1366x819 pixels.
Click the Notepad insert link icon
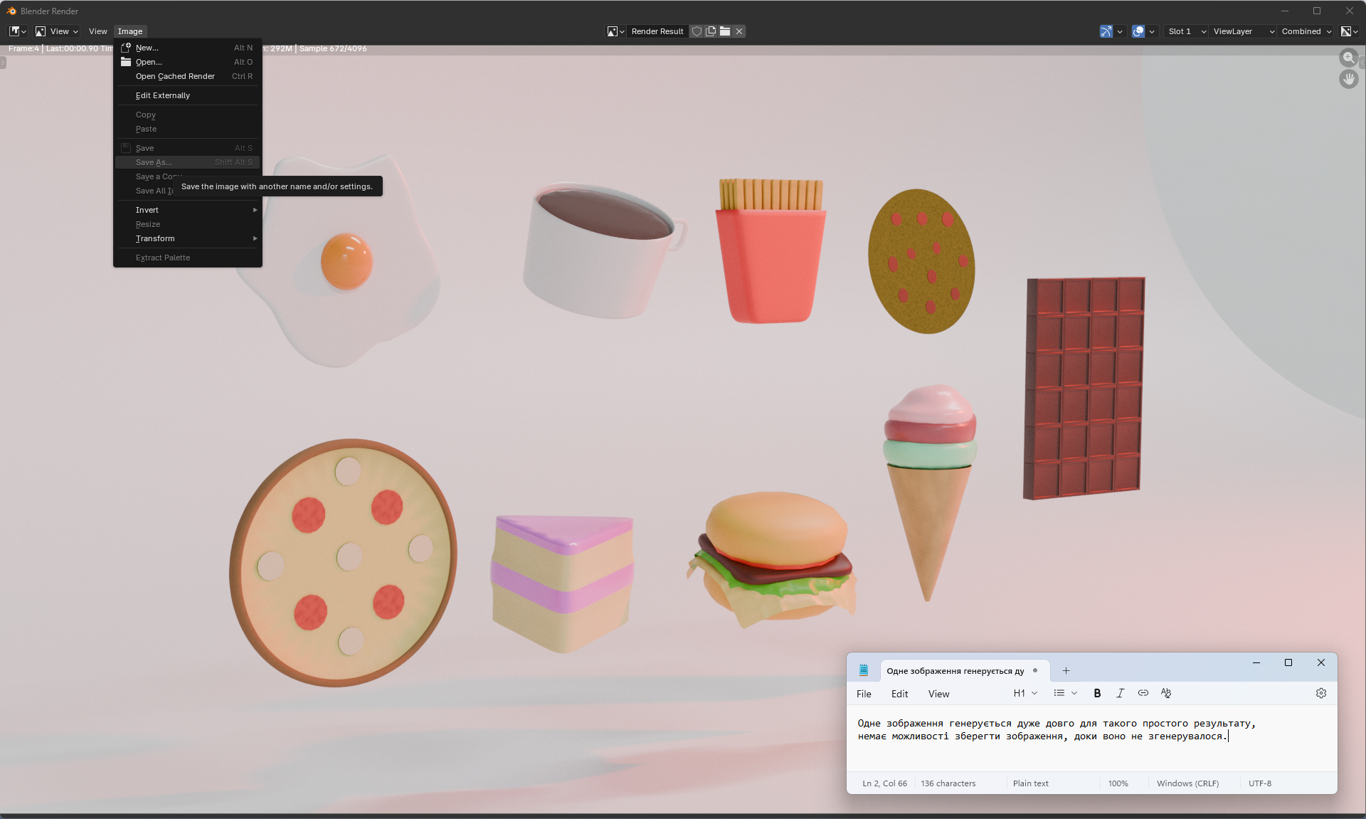click(x=1143, y=693)
